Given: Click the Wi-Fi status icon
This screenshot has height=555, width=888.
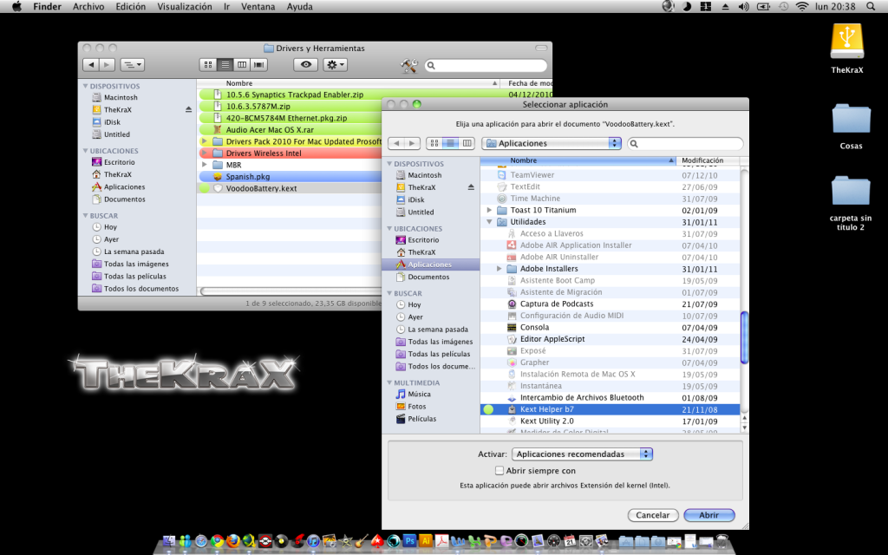Looking at the screenshot, I should (x=802, y=7).
